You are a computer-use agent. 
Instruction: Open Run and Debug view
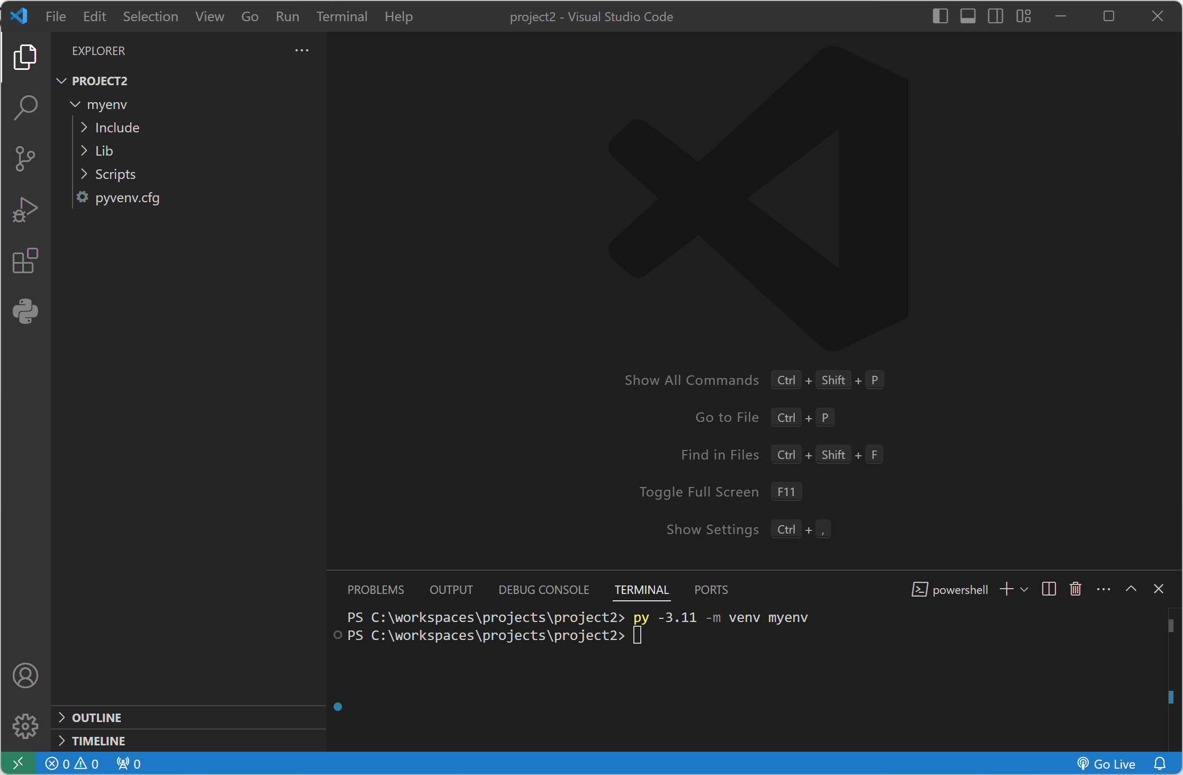25,210
